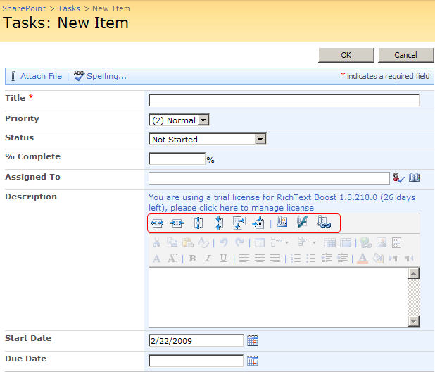435x372 pixels.
Task: Click the expand width icon
Action: 157,223
